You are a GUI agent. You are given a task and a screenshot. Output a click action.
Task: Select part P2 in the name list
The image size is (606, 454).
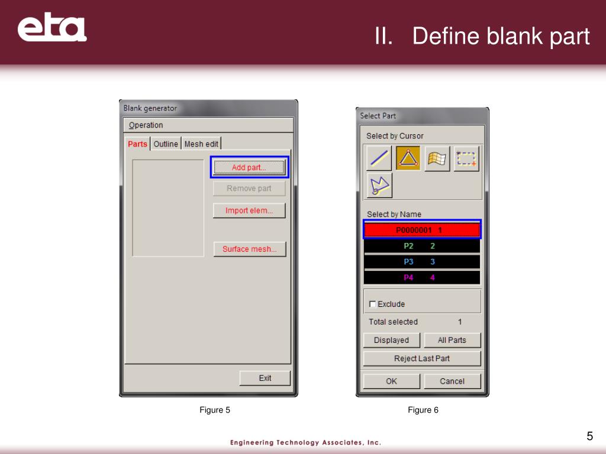(422, 246)
